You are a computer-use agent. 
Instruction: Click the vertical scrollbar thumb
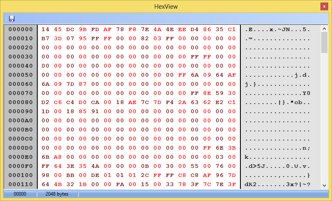coord(324,42)
